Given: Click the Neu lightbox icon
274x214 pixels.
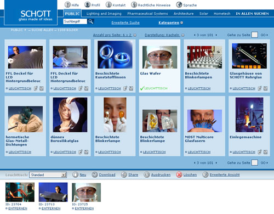Looking at the screenshot, I should (x=75, y=174).
